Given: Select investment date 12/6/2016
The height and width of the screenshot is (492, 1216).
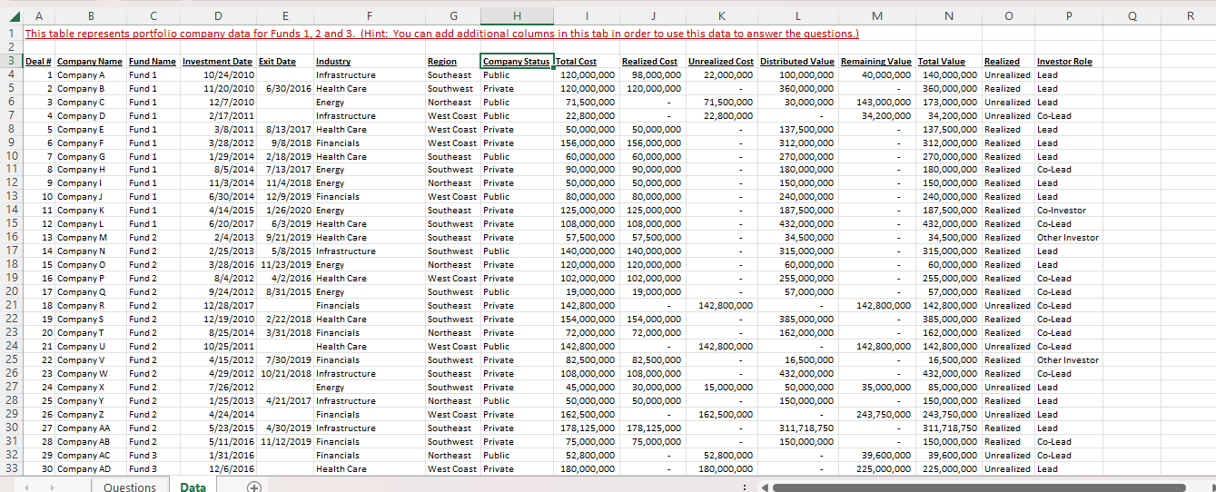Looking at the screenshot, I should 218,468.
